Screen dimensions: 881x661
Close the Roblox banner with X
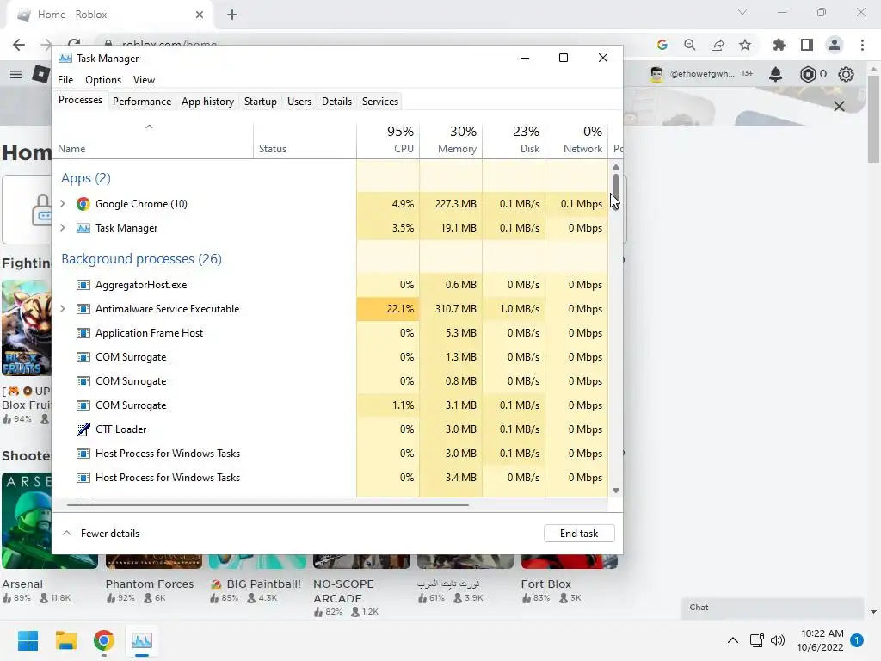tap(839, 106)
